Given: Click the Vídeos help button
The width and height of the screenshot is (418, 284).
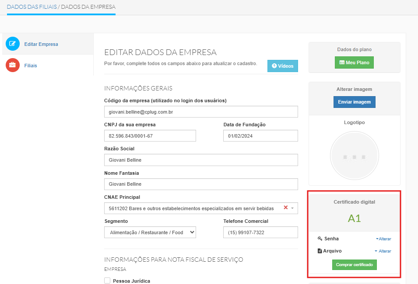Looking at the screenshot, I should pos(282,66).
